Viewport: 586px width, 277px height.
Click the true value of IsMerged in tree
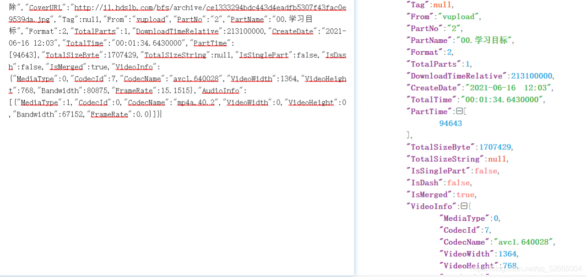465,195
